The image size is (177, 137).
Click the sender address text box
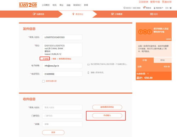[62, 50]
